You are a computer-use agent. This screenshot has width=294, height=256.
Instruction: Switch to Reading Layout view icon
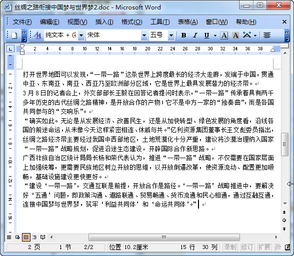(x=43, y=238)
